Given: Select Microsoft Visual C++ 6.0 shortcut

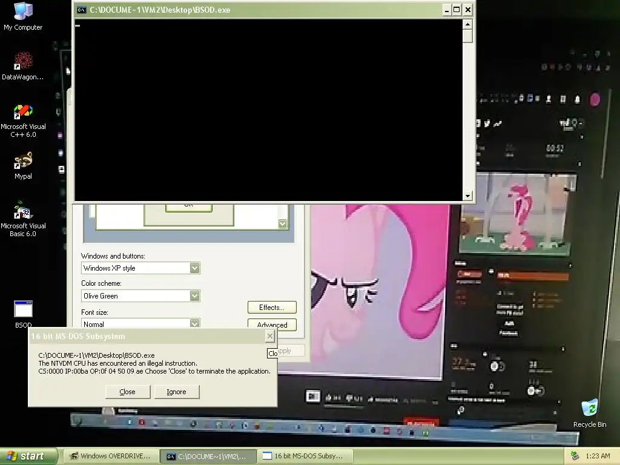Looking at the screenshot, I should pos(23,120).
